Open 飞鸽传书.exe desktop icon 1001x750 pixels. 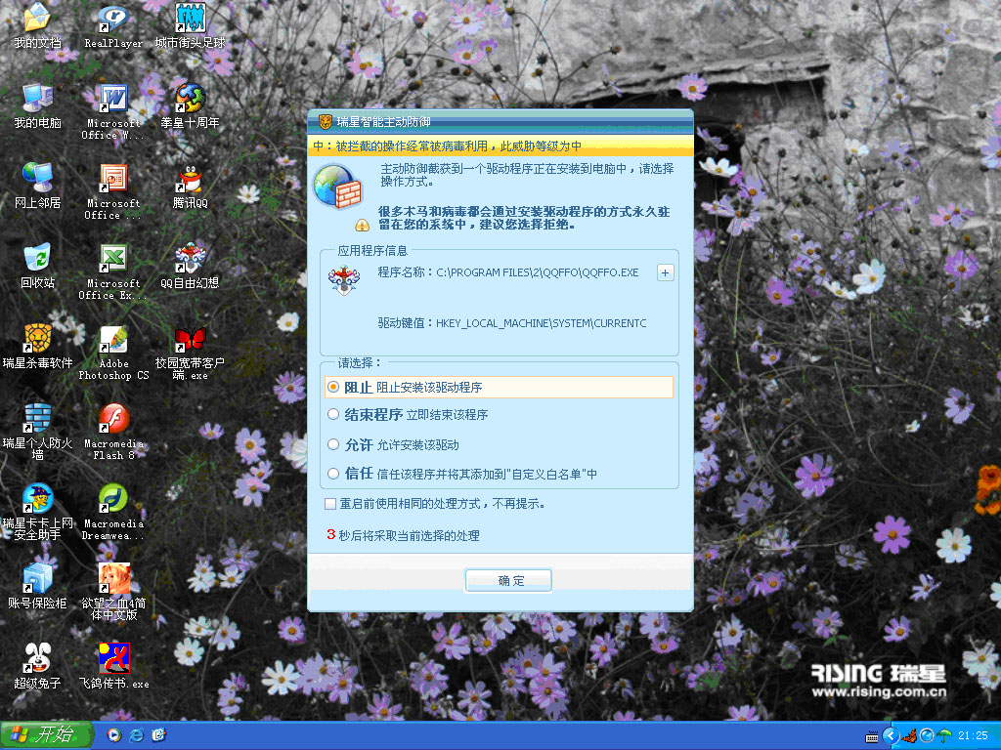coord(113,666)
